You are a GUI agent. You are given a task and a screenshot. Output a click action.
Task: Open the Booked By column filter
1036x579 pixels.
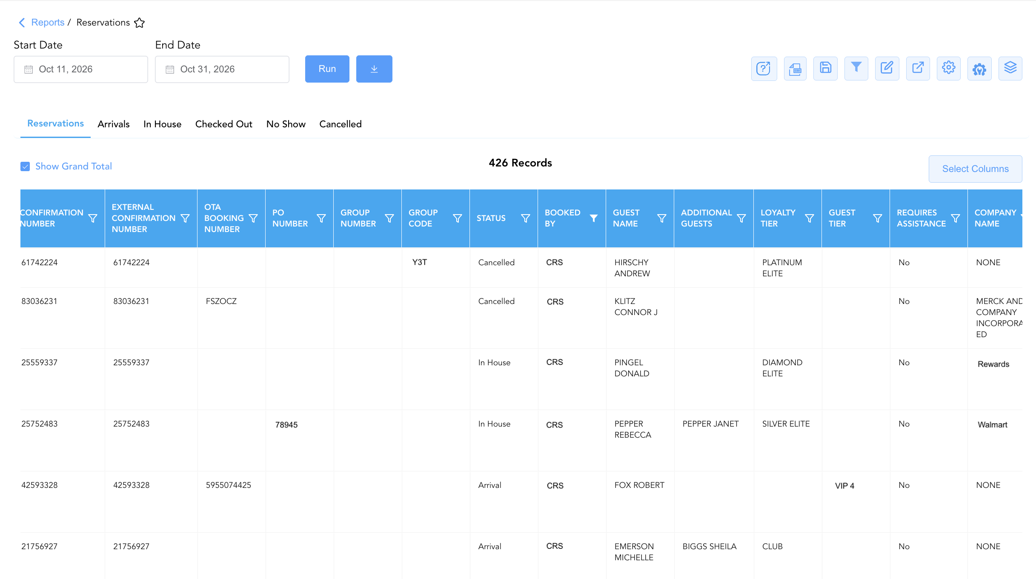[x=594, y=218]
